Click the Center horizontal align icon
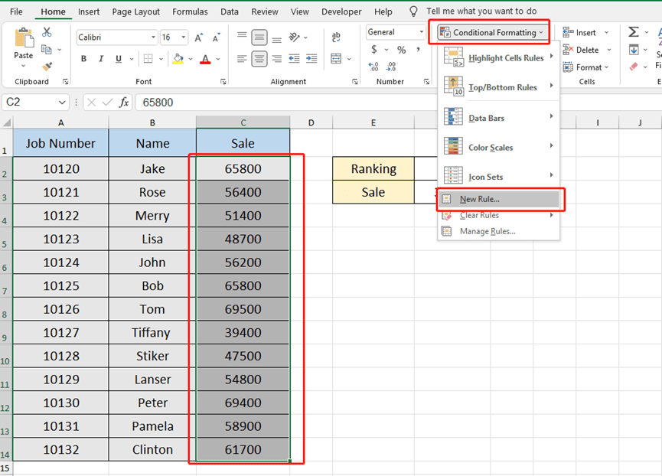 coord(259,59)
